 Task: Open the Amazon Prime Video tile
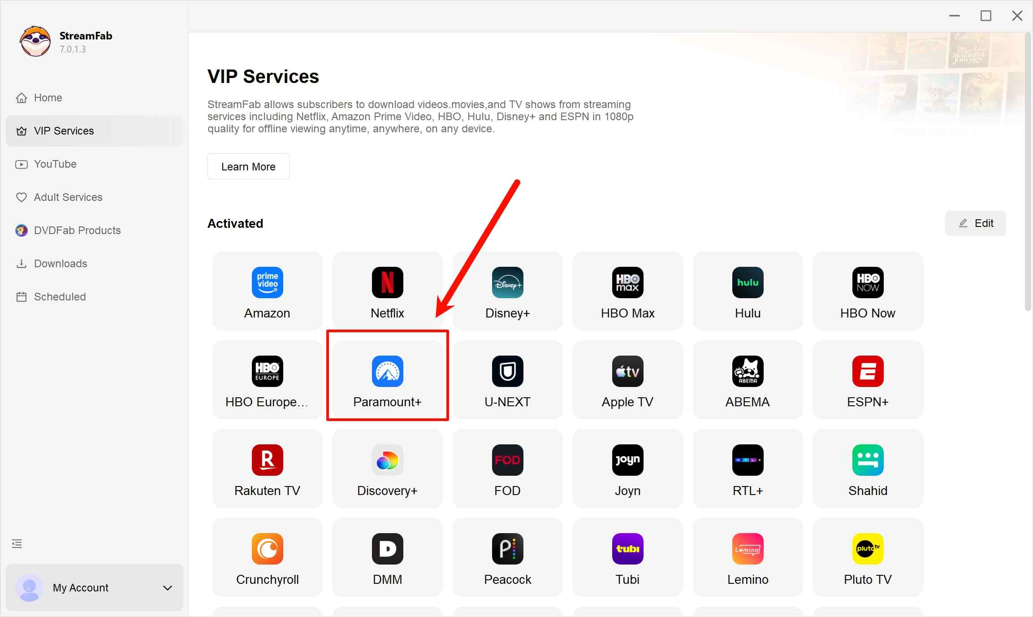coord(267,283)
